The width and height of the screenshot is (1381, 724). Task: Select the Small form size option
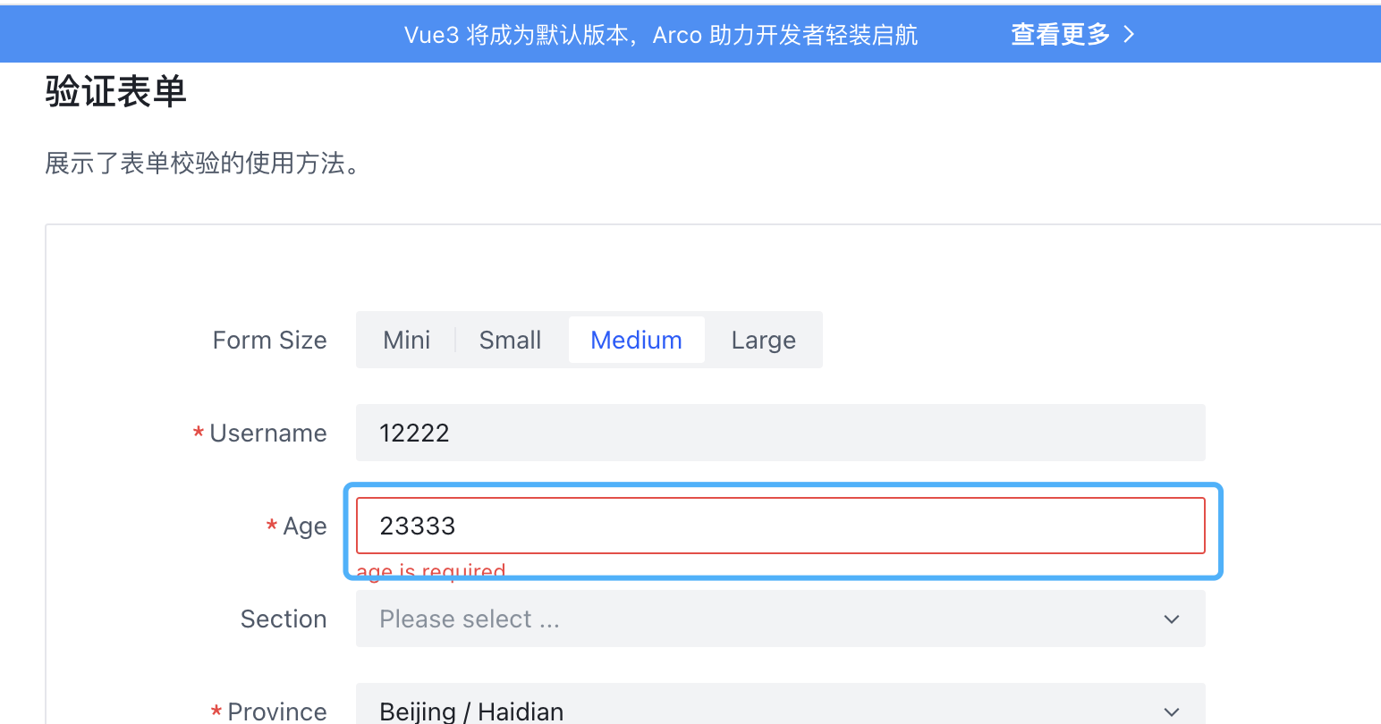pos(510,340)
